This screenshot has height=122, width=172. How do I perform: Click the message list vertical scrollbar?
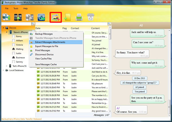pos(110,72)
